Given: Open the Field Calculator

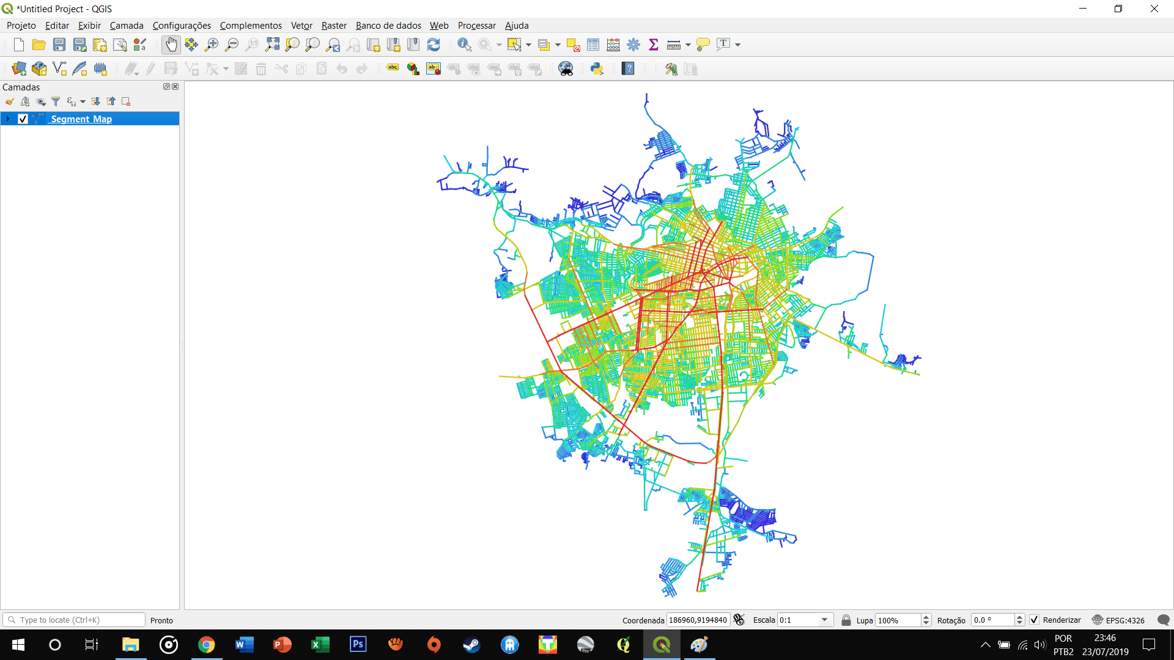Looking at the screenshot, I should (613, 44).
